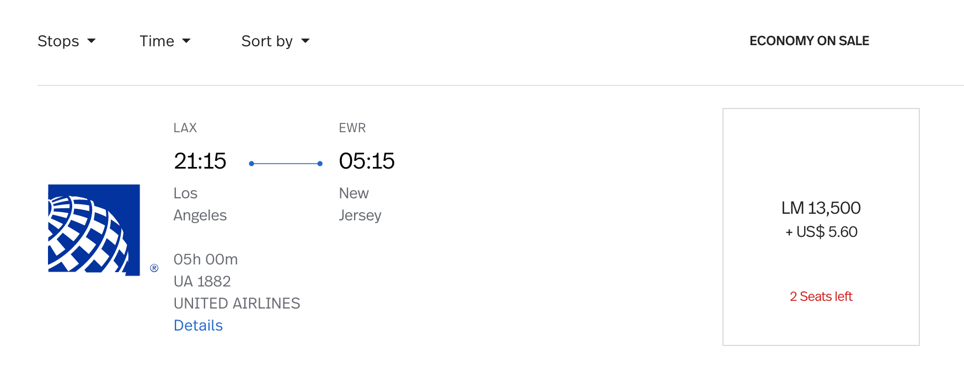
Task: Expand the Sort by dropdown
Action: [275, 41]
